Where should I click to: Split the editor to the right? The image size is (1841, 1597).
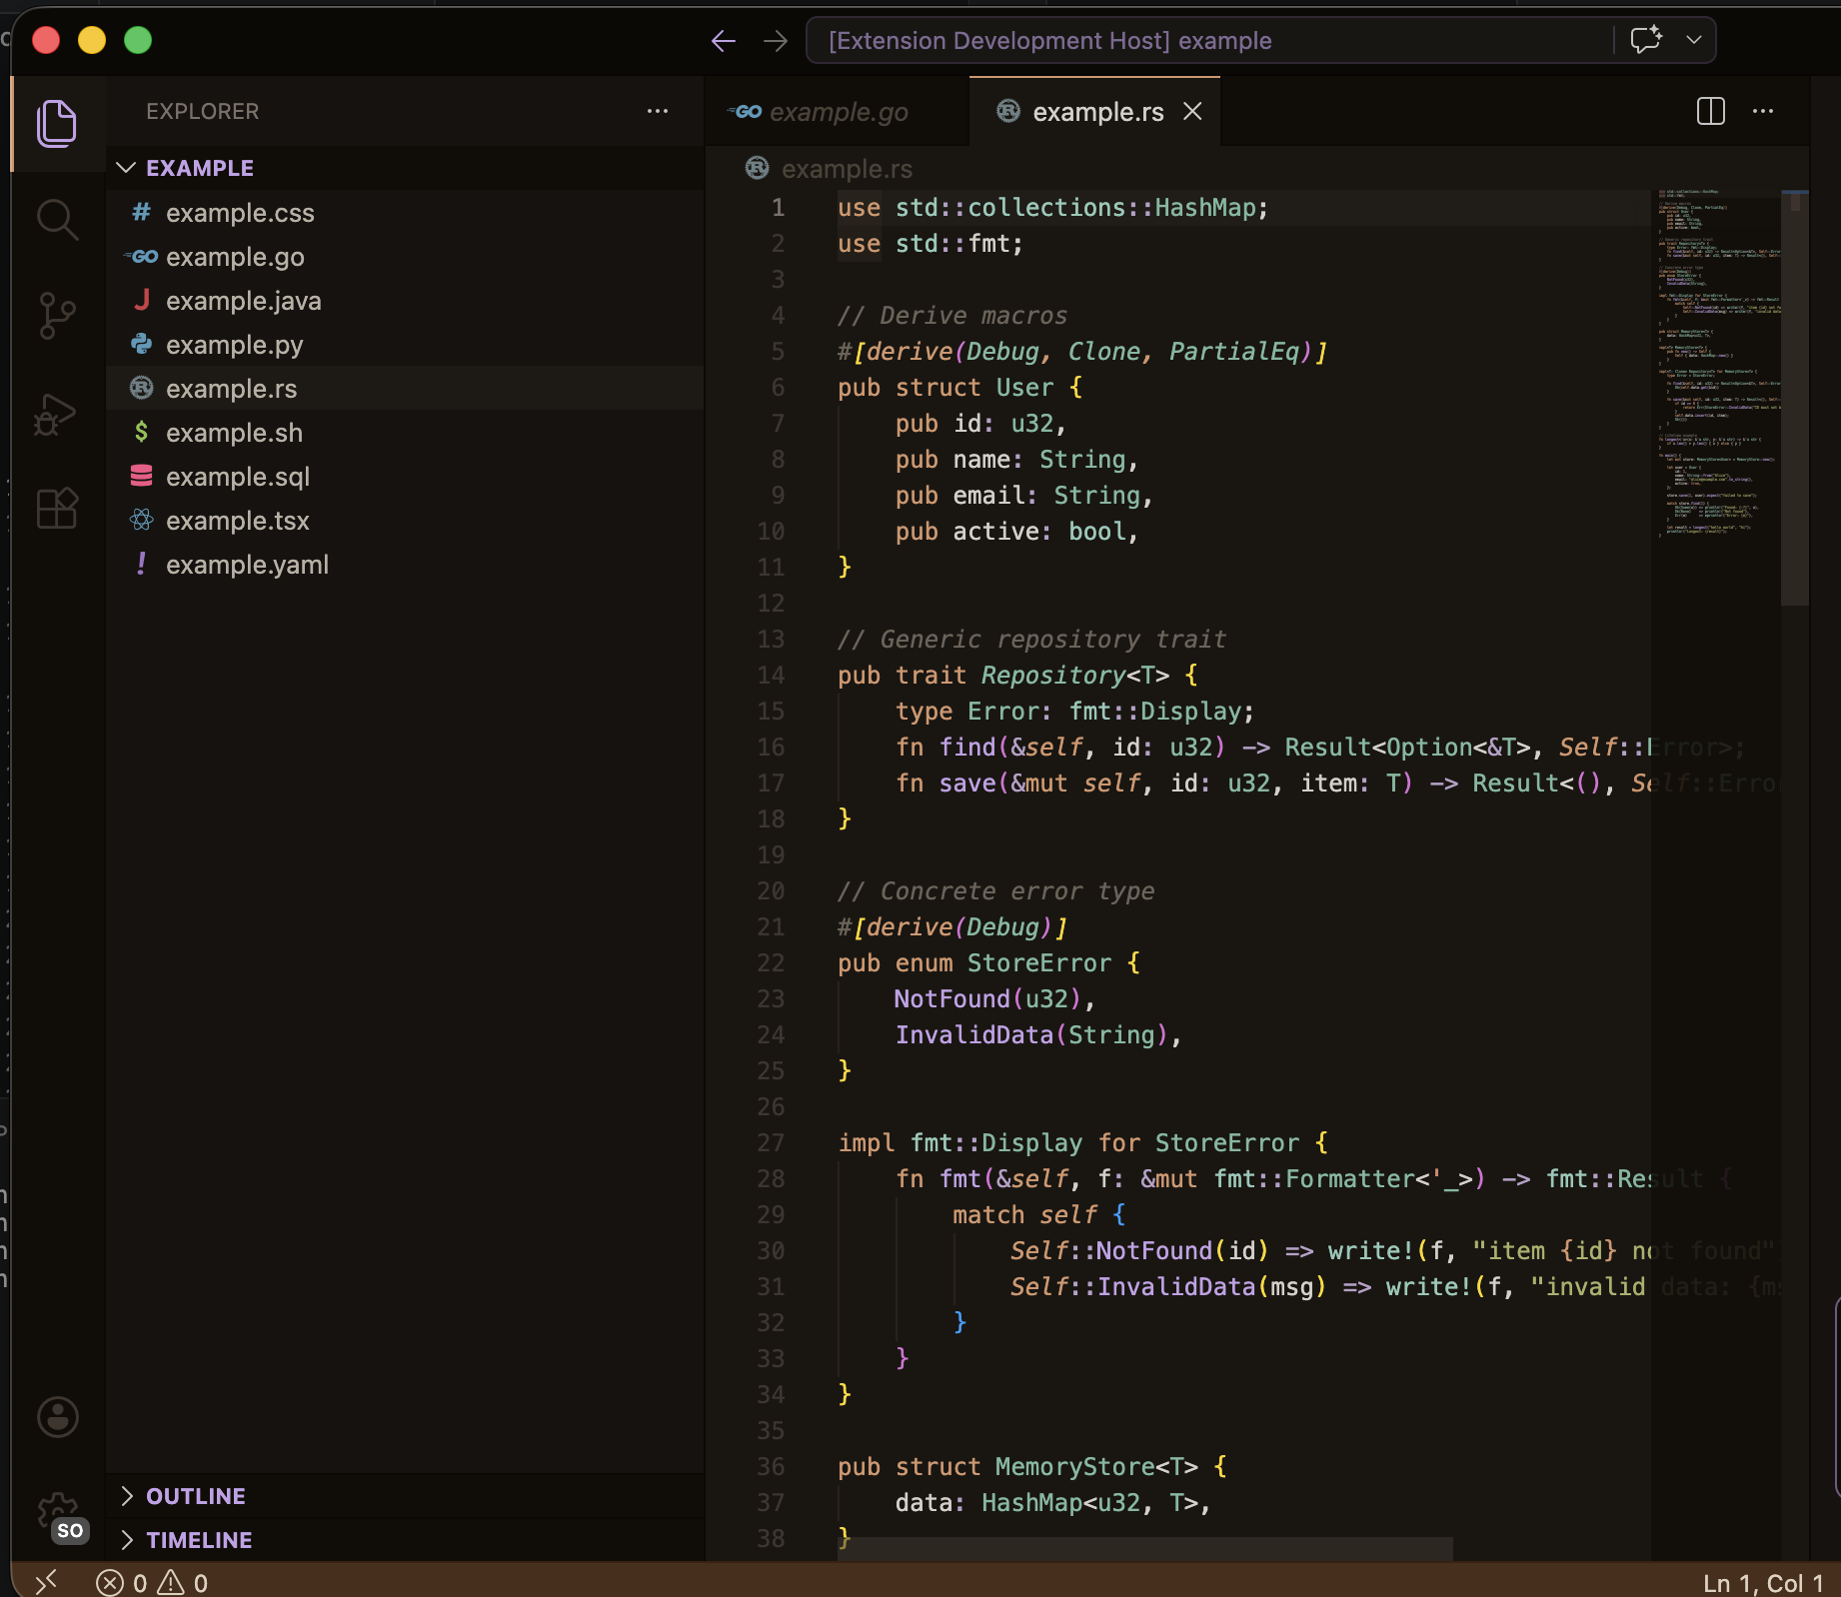(x=1711, y=111)
